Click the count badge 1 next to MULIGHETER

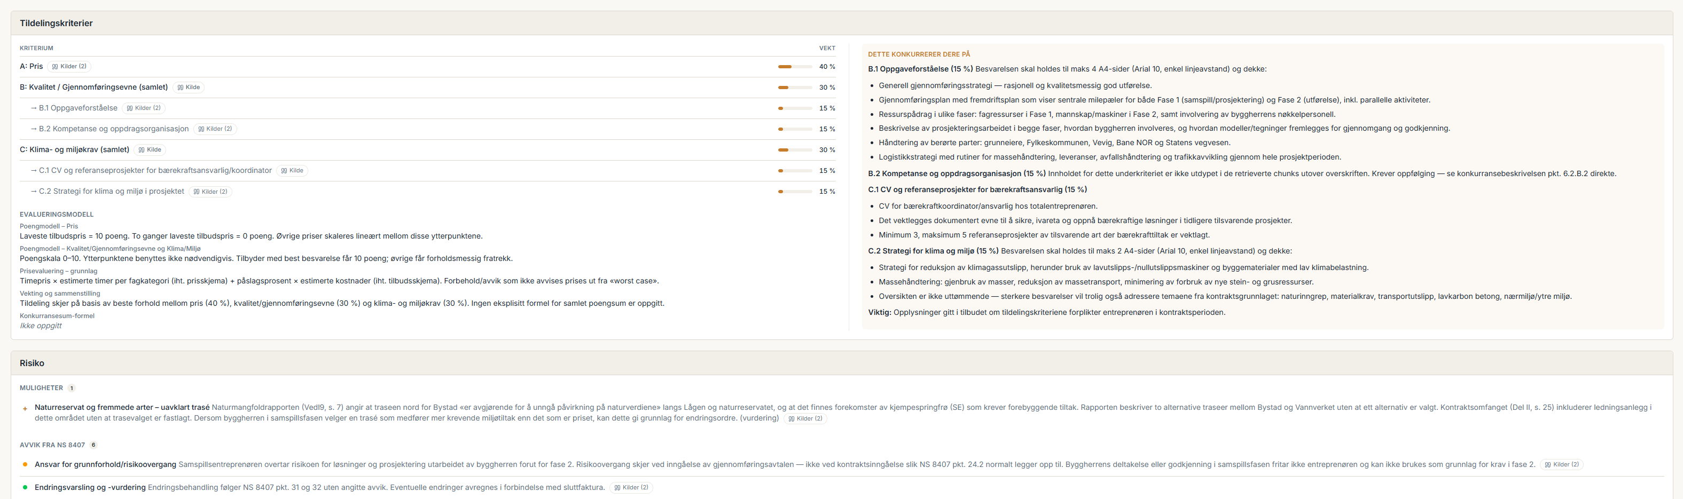coord(71,389)
